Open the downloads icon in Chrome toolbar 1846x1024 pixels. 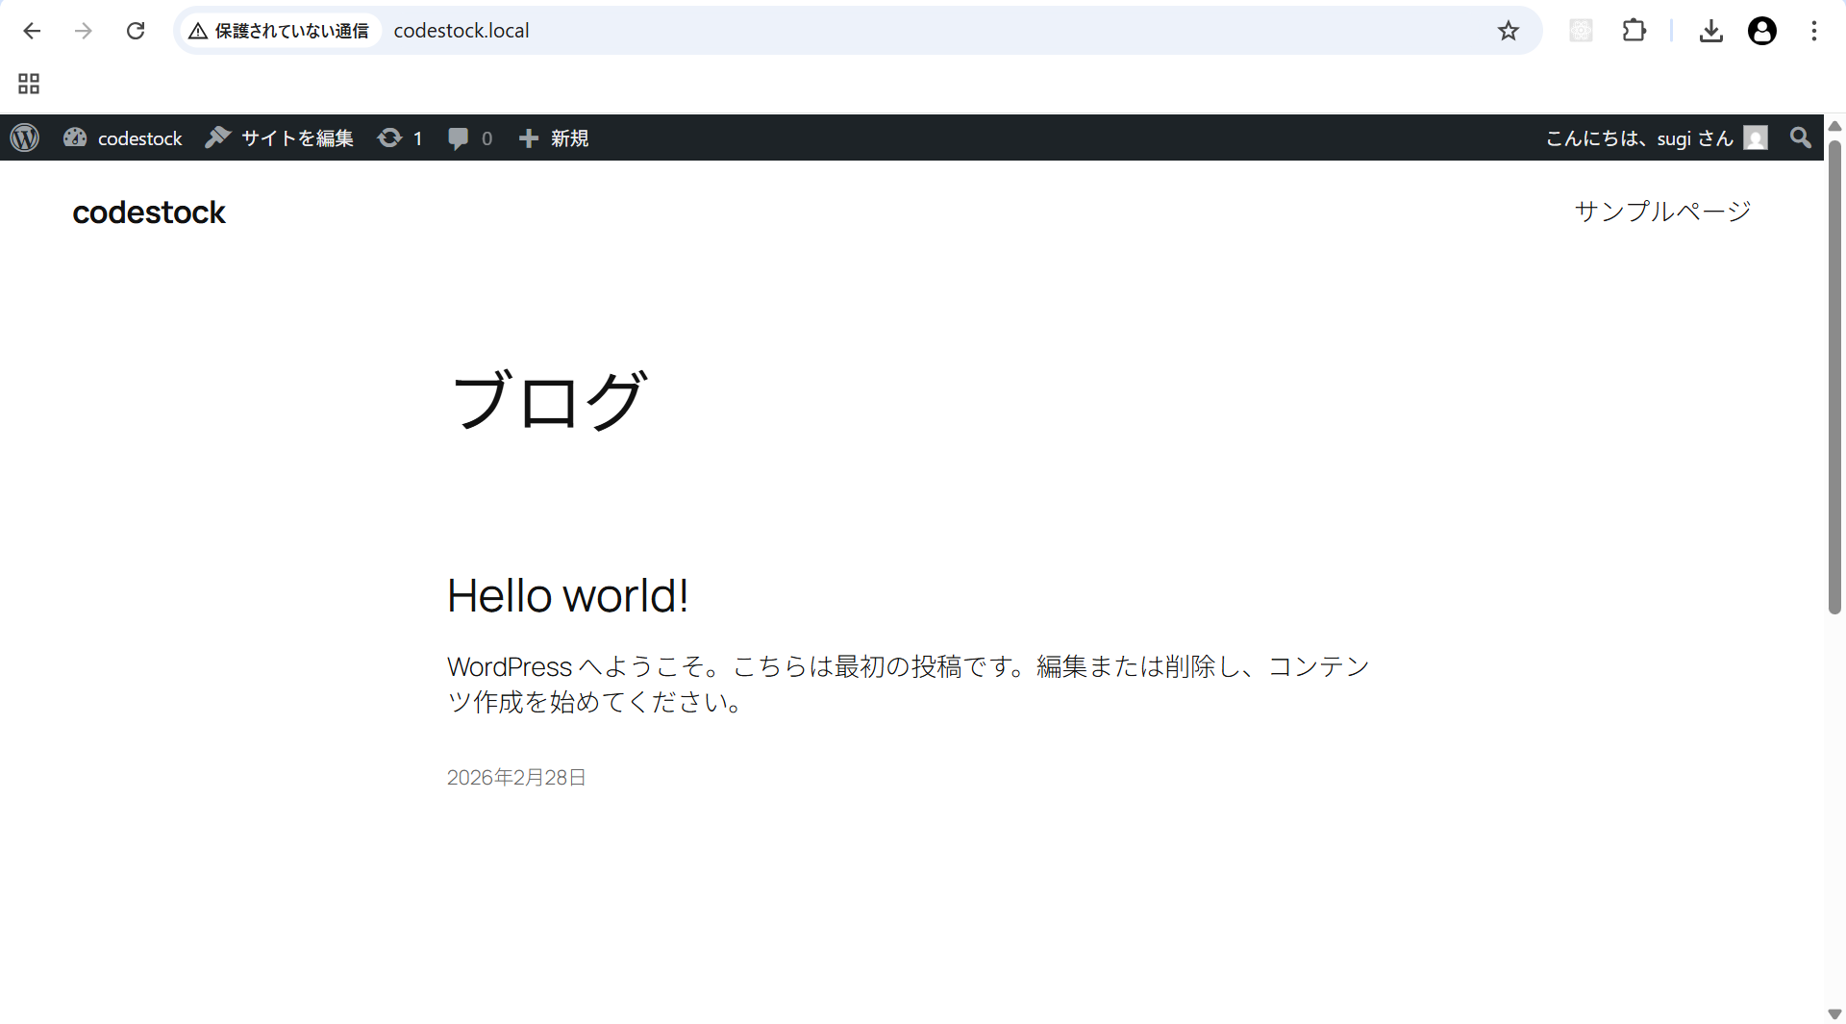pos(1711,30)
